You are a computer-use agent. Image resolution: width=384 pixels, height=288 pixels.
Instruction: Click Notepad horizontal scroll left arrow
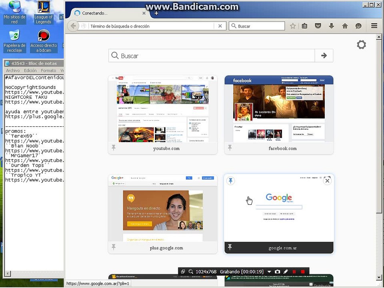tap(8, 273)
